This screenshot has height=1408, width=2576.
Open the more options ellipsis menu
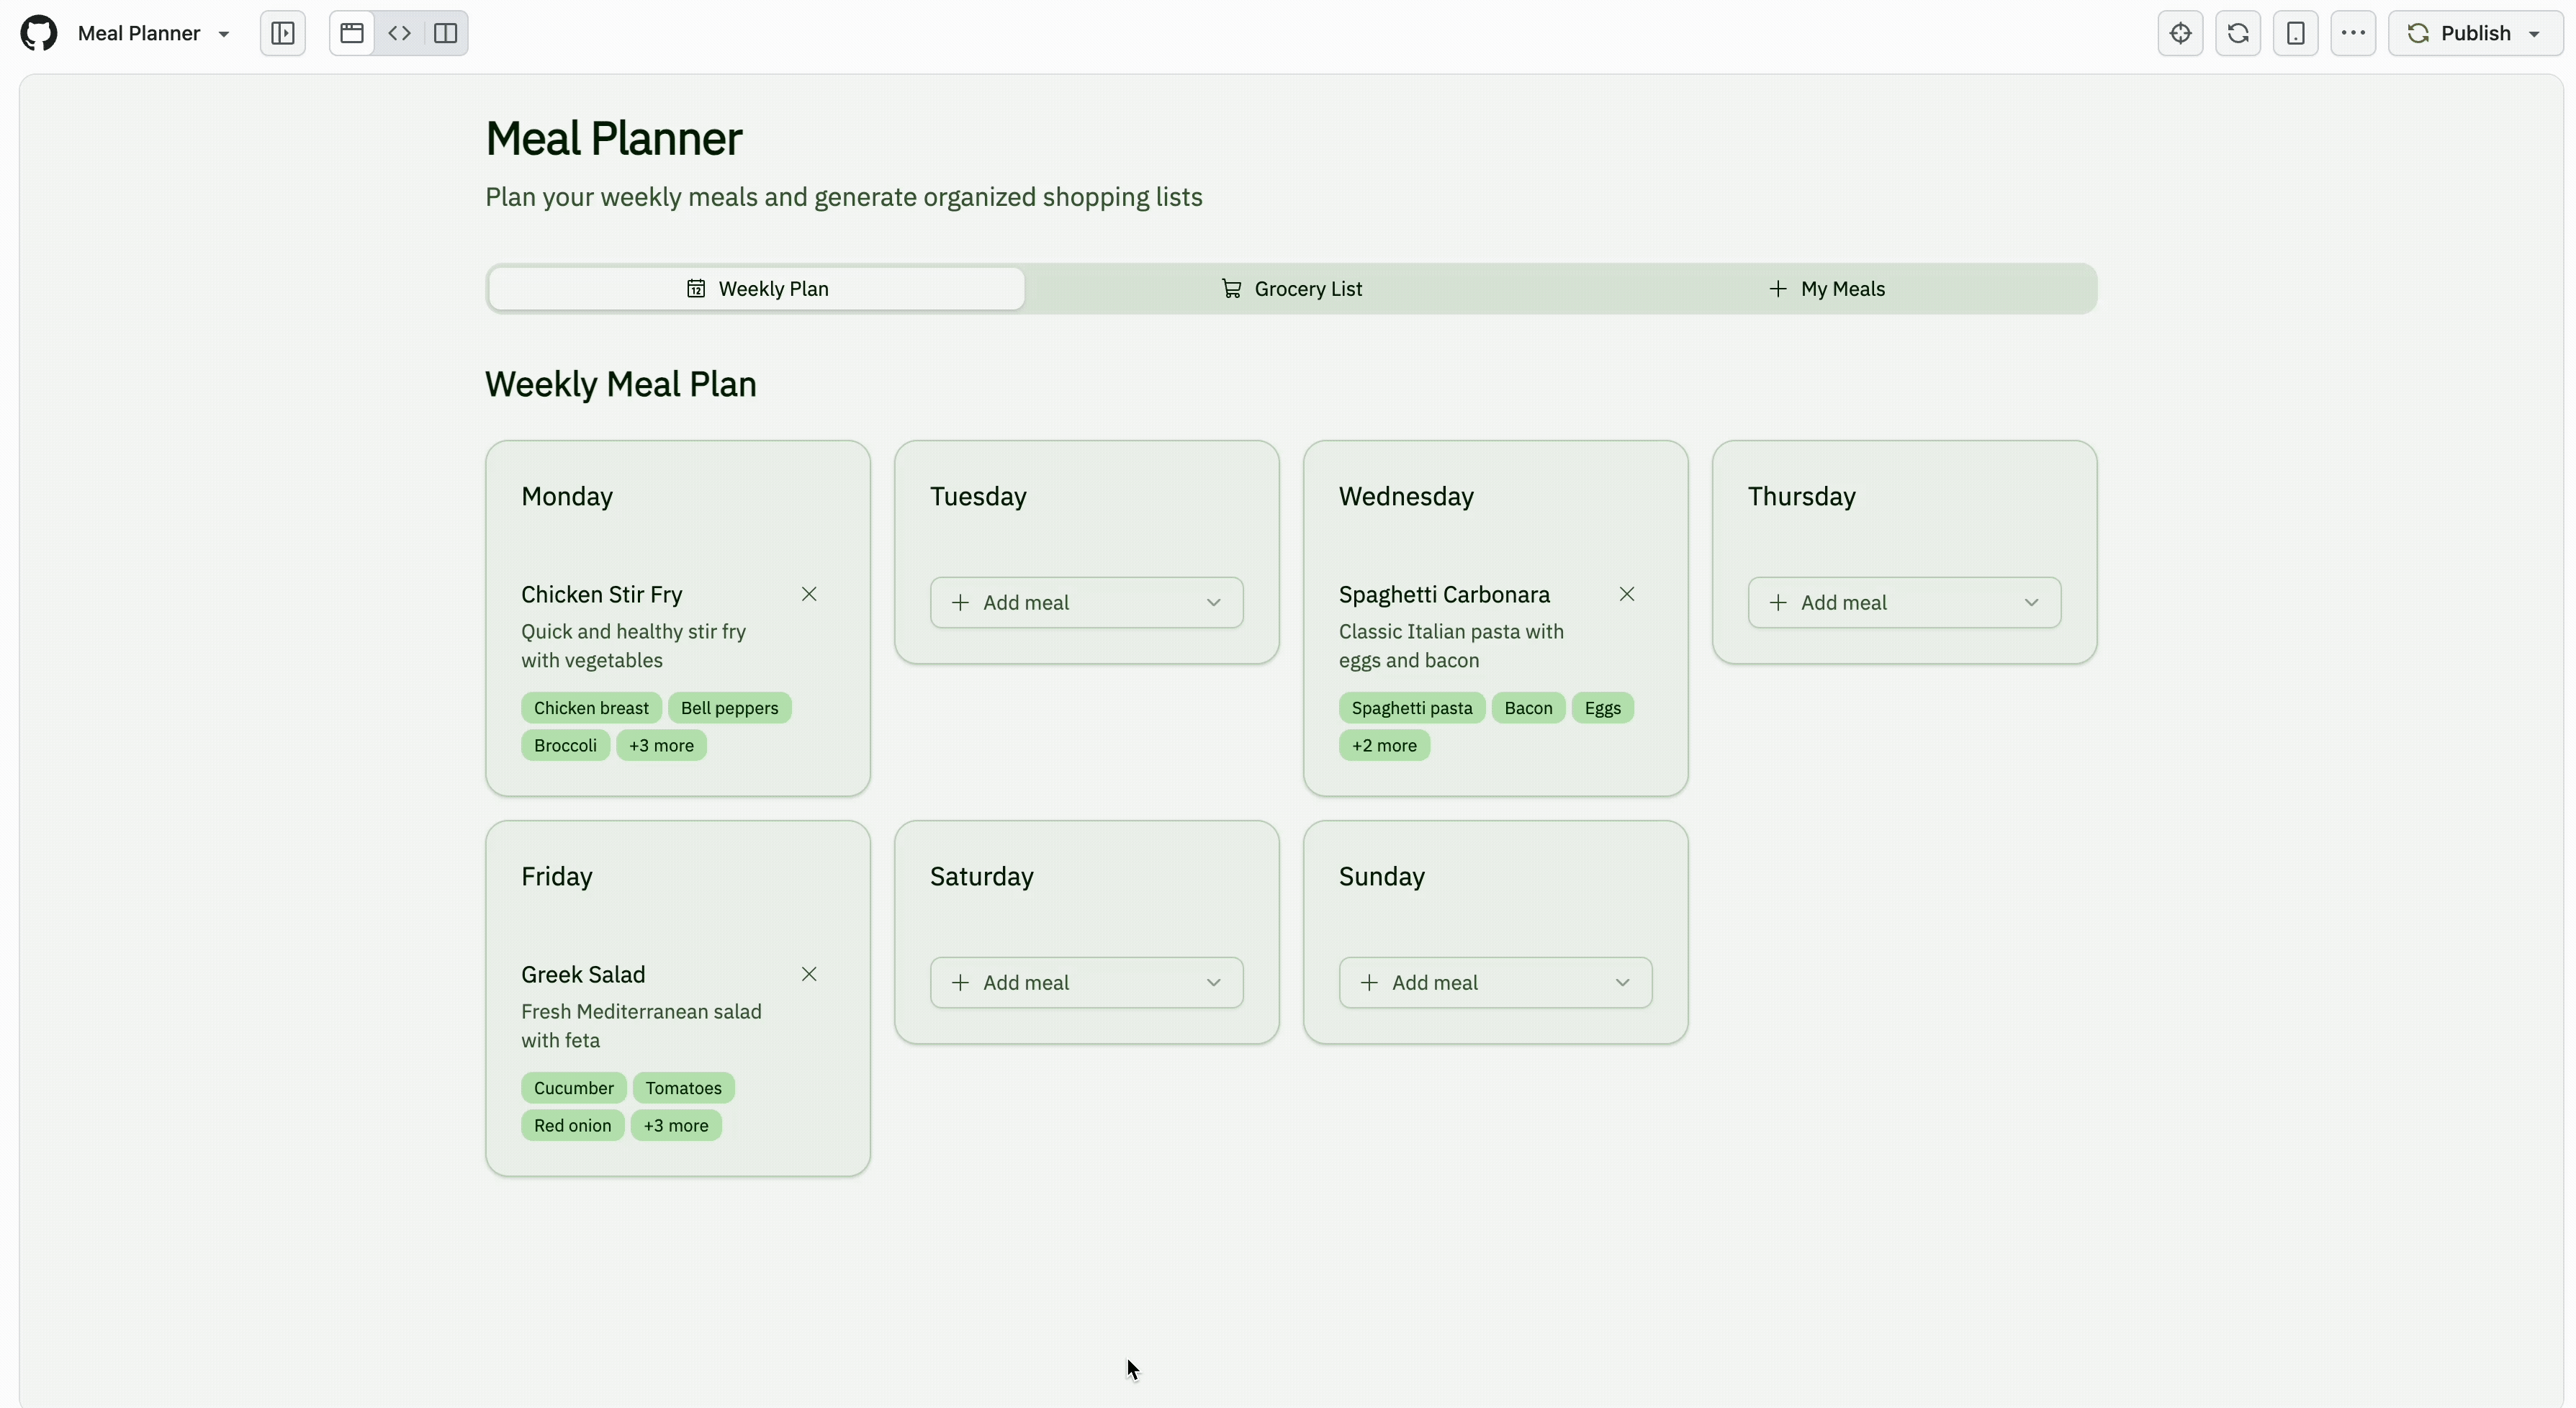2353,32
